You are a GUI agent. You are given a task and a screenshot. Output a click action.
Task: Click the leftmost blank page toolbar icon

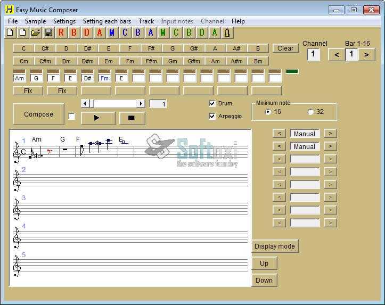10,32
